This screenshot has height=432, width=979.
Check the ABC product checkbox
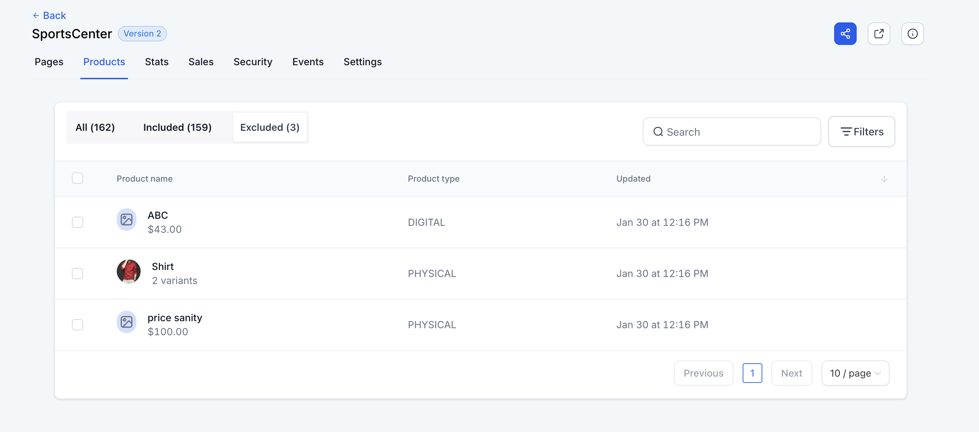coord(77,222)
